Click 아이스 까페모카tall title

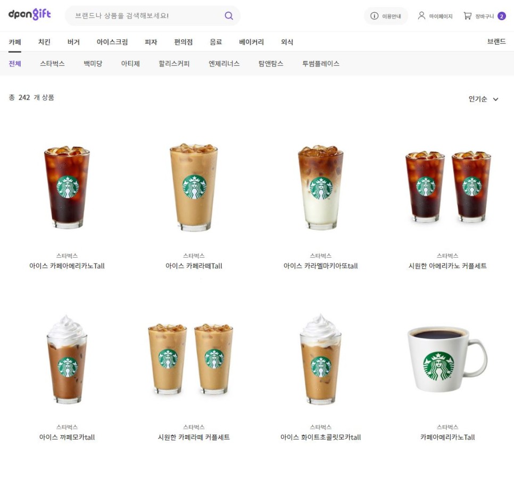coord(67,437)
